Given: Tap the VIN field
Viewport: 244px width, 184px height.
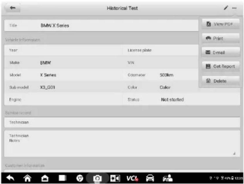Looking at the screenshot, I should [160, 63].
